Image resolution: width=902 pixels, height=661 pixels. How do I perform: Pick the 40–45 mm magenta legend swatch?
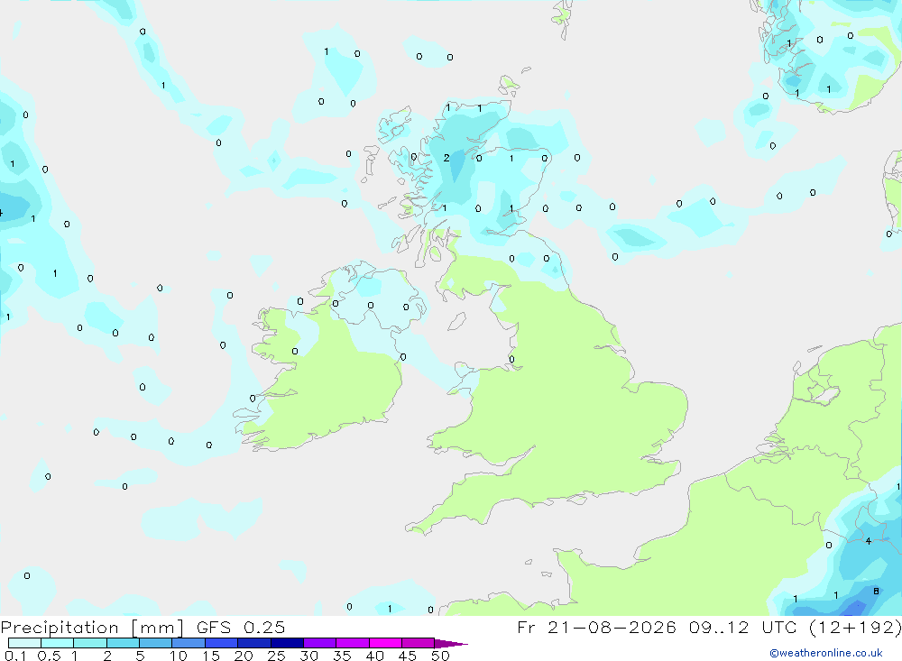385,643
